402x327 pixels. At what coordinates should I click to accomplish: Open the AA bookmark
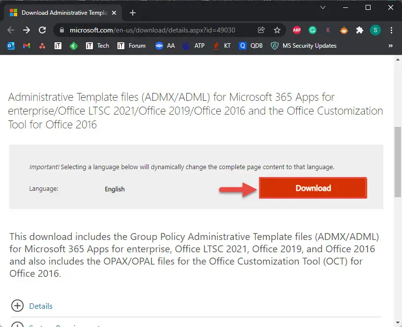tap(165, 46)
